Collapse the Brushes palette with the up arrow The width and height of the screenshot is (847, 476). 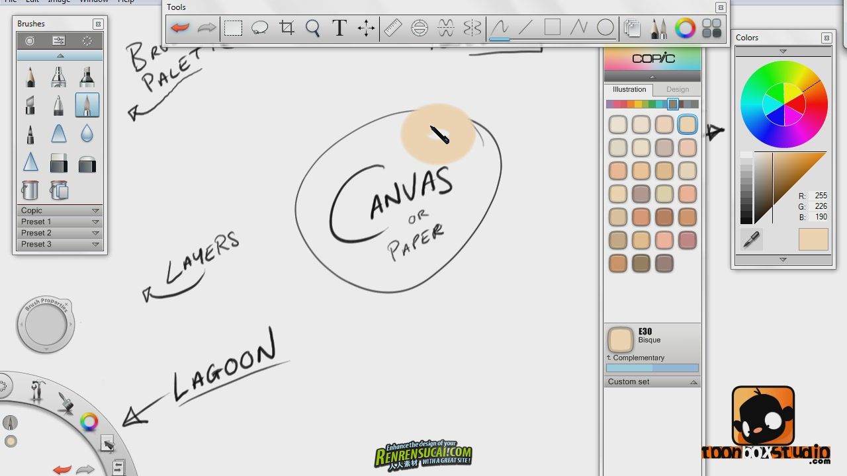60,56
